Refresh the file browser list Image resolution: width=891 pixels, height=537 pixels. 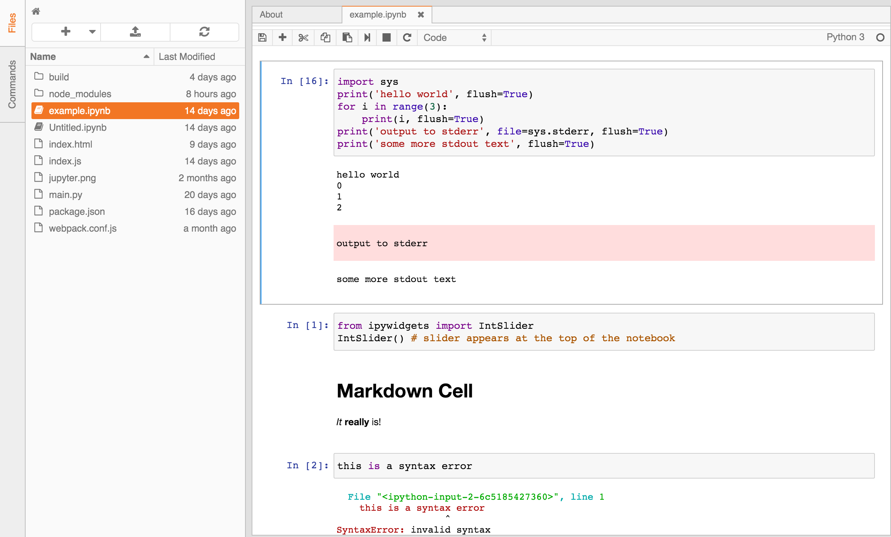coord(204,32)
